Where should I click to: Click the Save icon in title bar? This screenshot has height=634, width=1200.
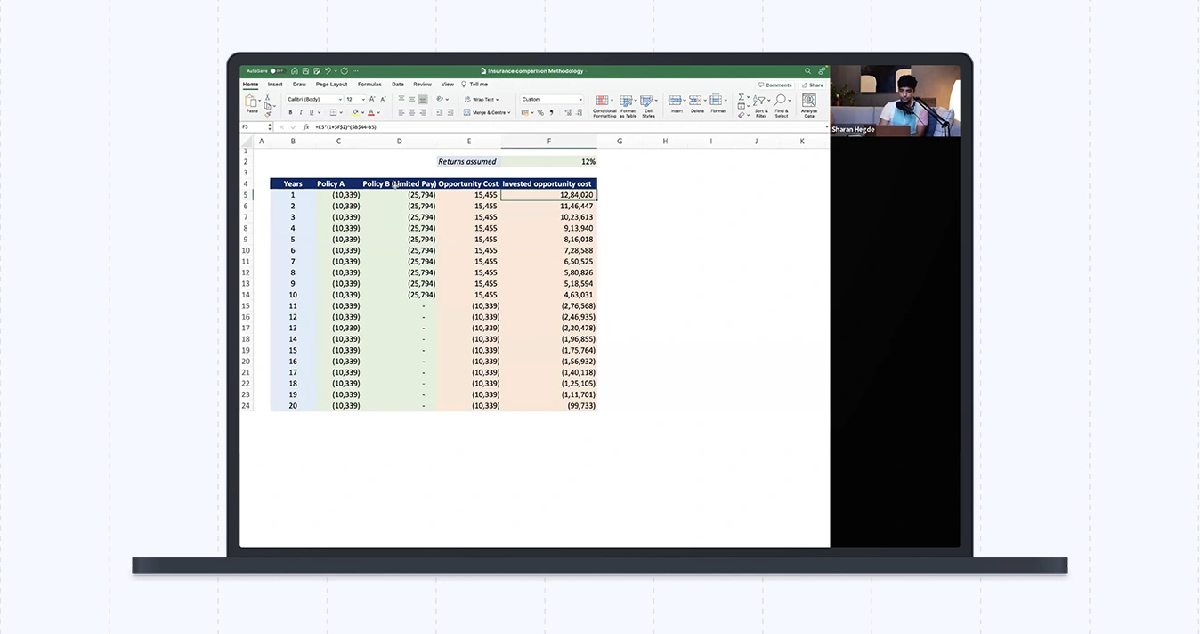point(304,71)
